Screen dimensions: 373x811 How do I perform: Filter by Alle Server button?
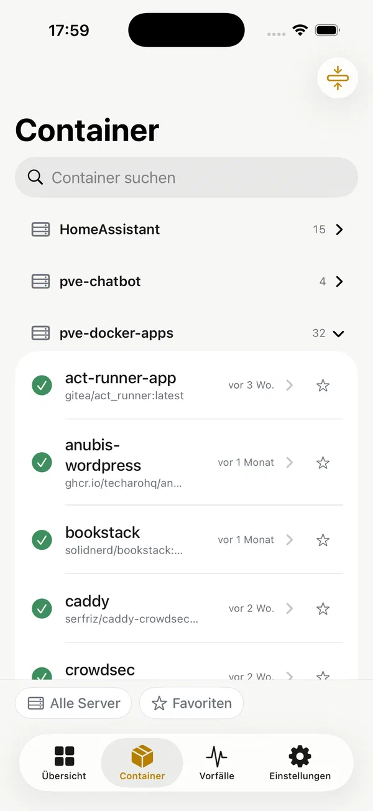[x=73, y=703]
